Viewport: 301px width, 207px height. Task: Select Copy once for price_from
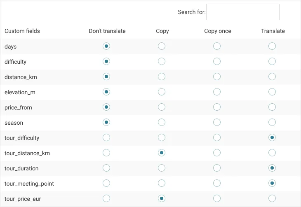217,107
